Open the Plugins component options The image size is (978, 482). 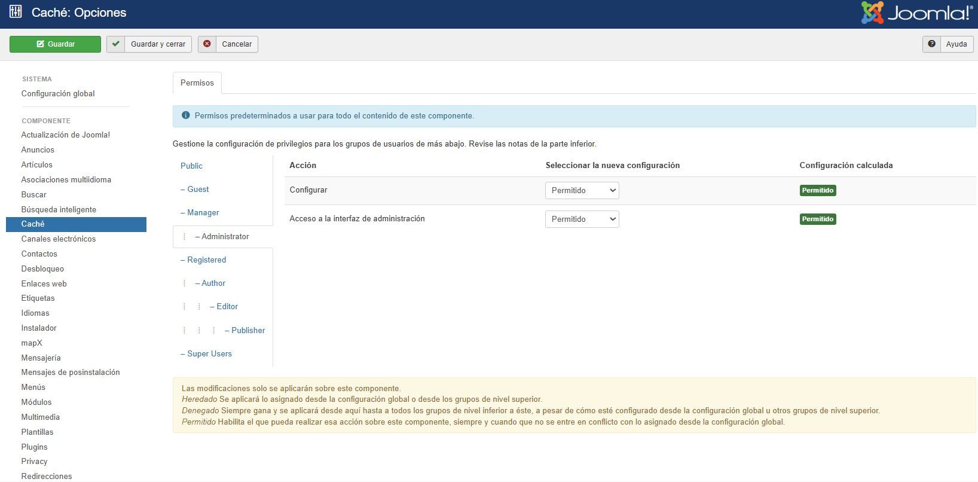pos(34,447)
